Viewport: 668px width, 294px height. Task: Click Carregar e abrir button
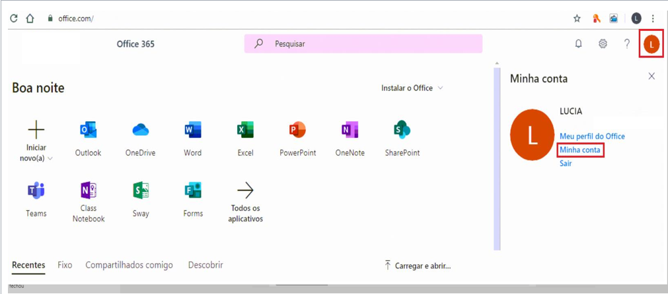418,266
